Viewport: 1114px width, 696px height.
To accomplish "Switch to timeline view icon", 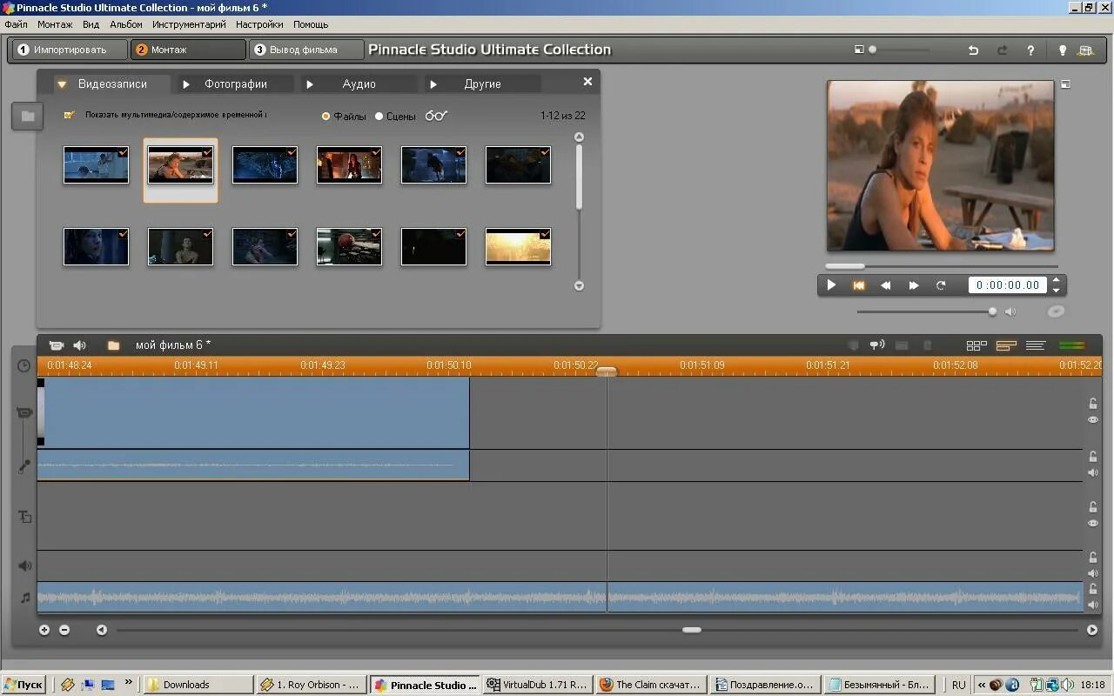I will tap(1006, 345).
